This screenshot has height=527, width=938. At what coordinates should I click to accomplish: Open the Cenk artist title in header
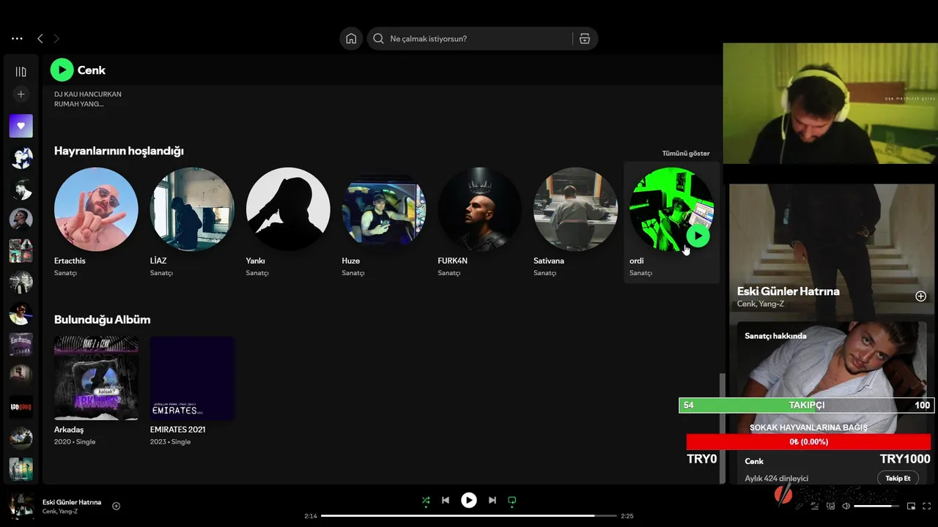92,70
